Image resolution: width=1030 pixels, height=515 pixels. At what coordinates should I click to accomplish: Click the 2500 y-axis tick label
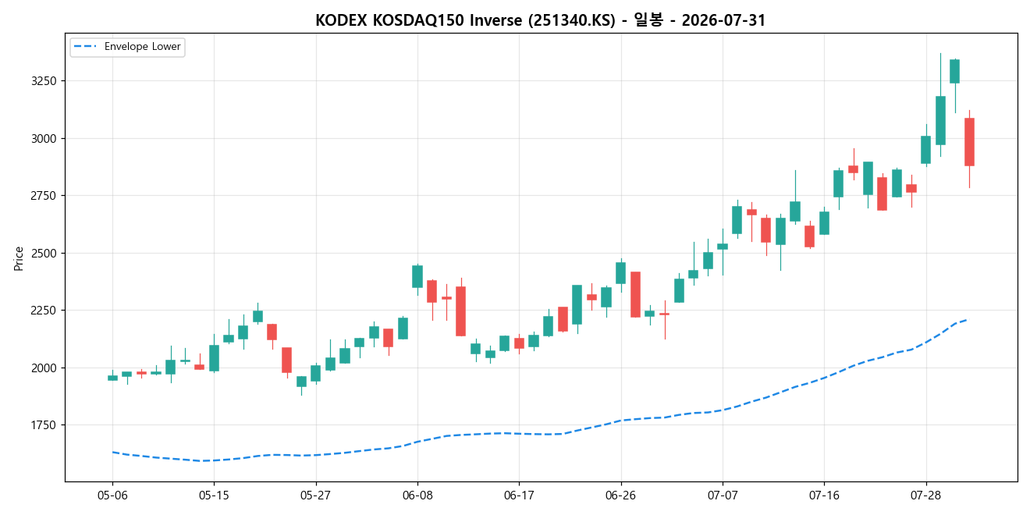click(x=45, y=253)
